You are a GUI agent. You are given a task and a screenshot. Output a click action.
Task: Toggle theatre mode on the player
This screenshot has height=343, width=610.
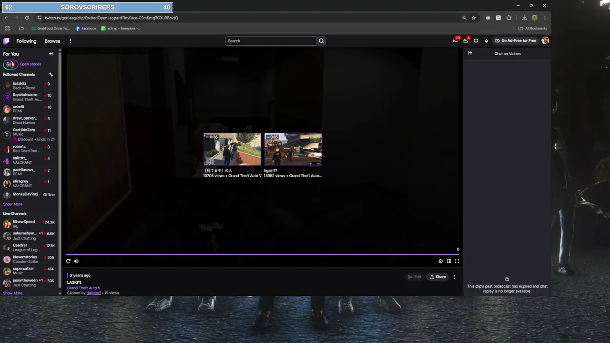[449, 261]
